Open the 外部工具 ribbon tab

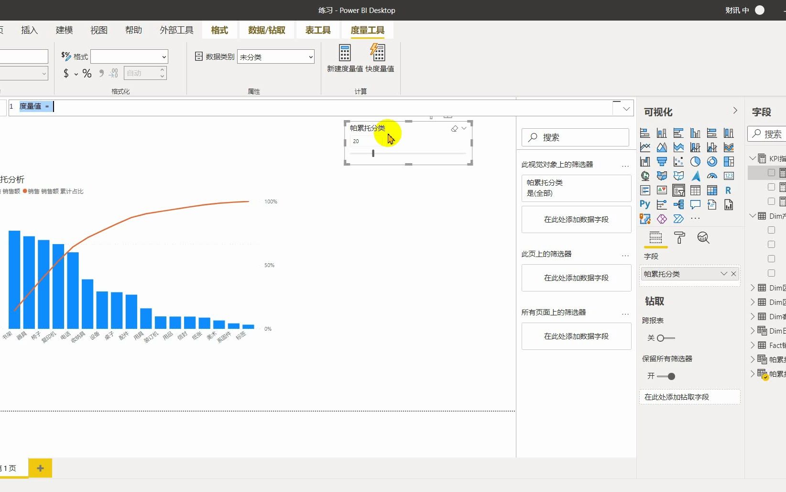pyautogui.click(x=176, y=30)
